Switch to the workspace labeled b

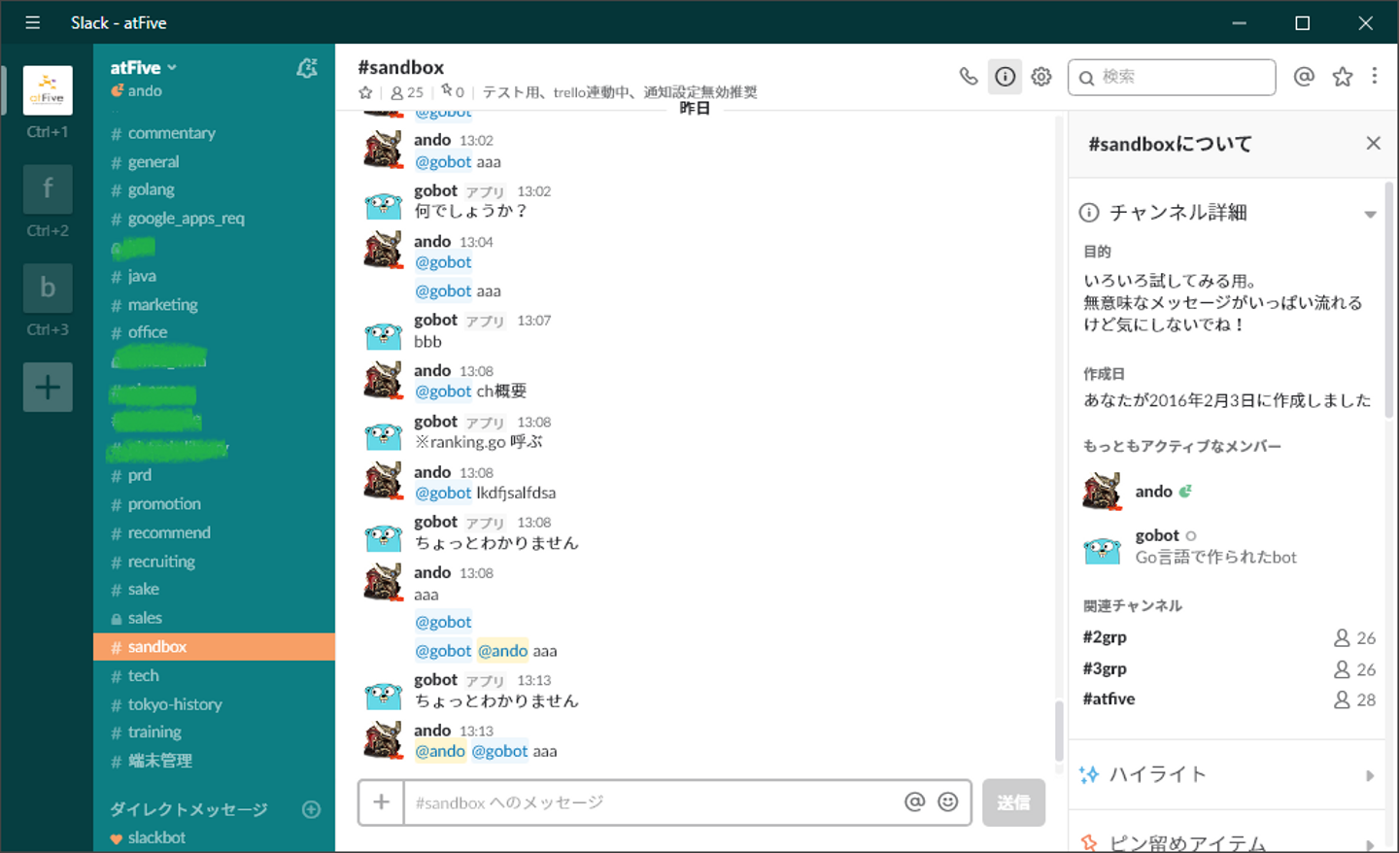pyautogui.click(x=48, y=288)
